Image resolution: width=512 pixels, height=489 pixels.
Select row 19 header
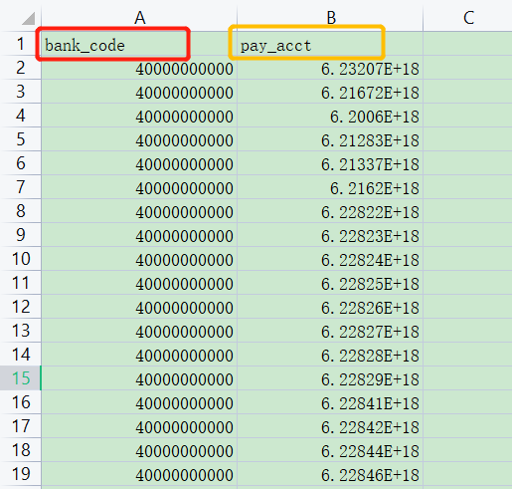click(x=21, y=474)
